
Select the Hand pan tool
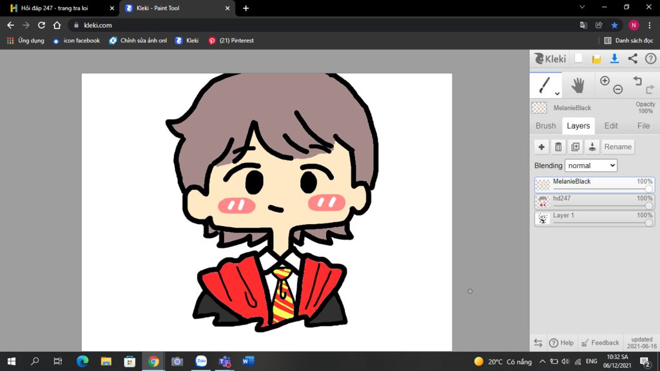pos(578,85)
